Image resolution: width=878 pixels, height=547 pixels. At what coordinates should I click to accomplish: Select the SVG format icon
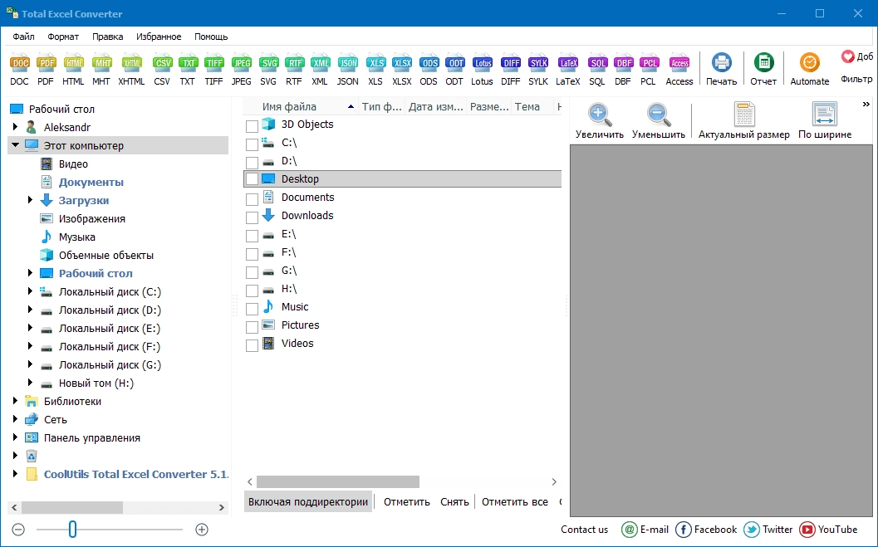(268, 70)
